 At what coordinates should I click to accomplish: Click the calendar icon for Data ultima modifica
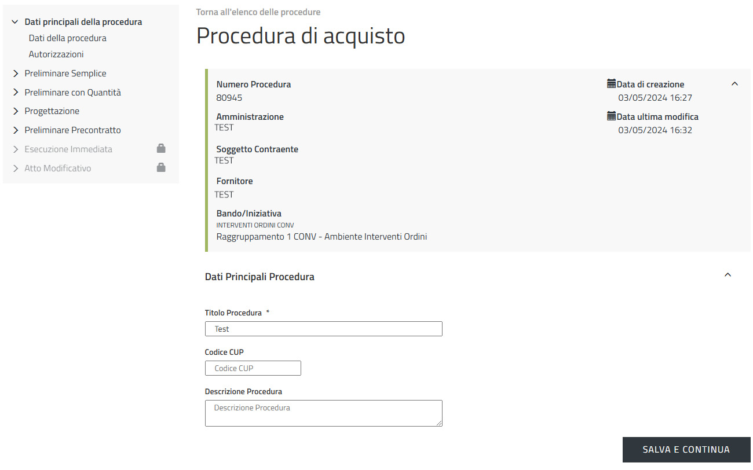pyautogui.click(x=611, y=116)
